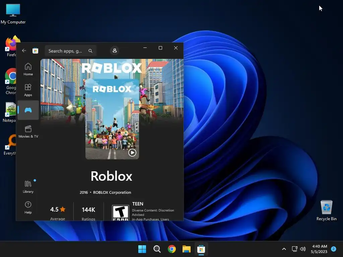Viewport: 343px width, 257px height.
Task: Select the Google Chrome desktop shortcut
Action: coord(10,81)
